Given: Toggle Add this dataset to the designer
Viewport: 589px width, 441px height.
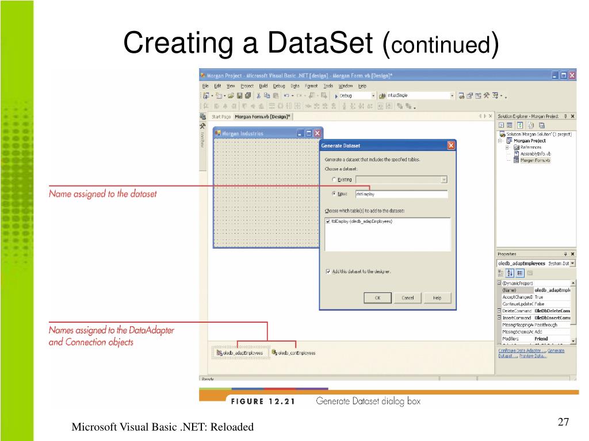Looking at the screenshot, I should 328,272.
